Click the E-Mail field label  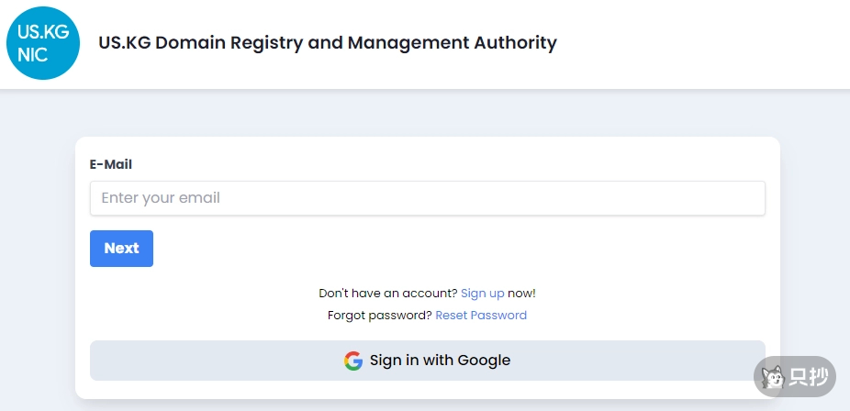pos(111,165)
